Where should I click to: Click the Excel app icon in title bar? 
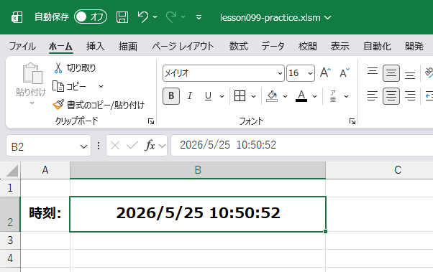17,17
